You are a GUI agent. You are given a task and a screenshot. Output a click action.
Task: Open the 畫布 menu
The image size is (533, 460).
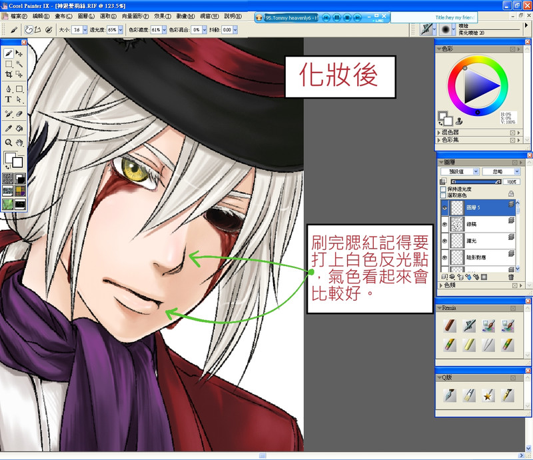point(63,16)
